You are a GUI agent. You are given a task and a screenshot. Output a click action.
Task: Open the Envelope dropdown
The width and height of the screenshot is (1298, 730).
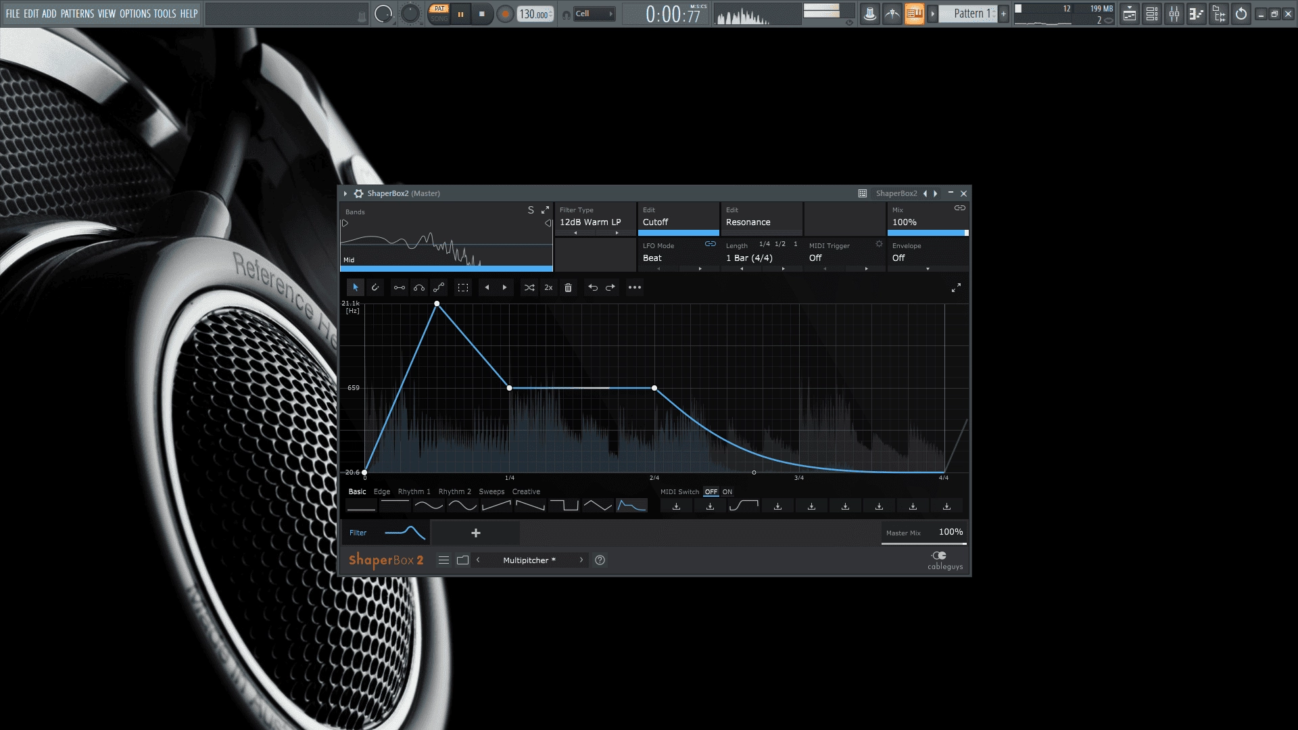coord(928,269)
